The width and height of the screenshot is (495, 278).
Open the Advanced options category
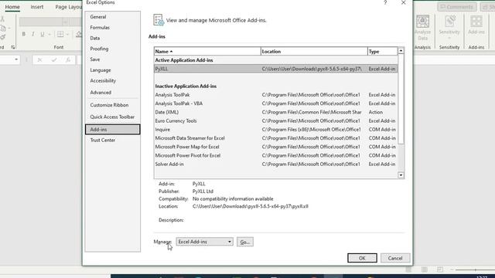[x=101, y=93]
